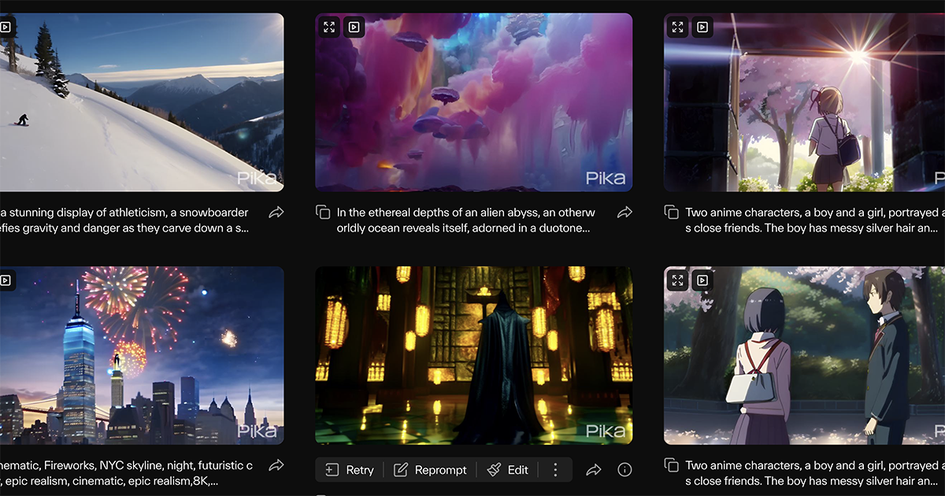Image resolution: width=945 pixels, height=496 pixels.
Task: Share the NYC fireworks video
Action: (276, 465)
